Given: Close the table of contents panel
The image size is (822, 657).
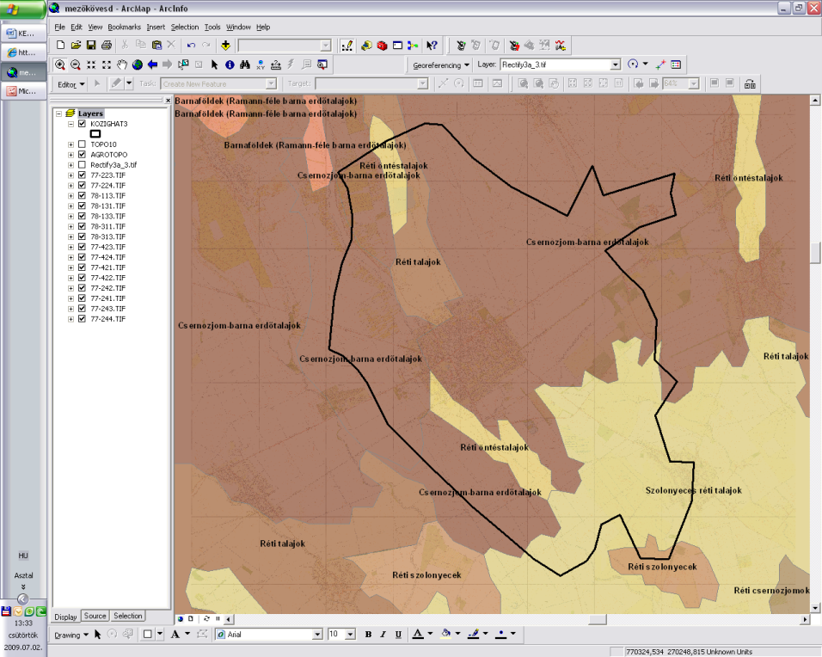Looking at the screenshot, I should 168,100.
